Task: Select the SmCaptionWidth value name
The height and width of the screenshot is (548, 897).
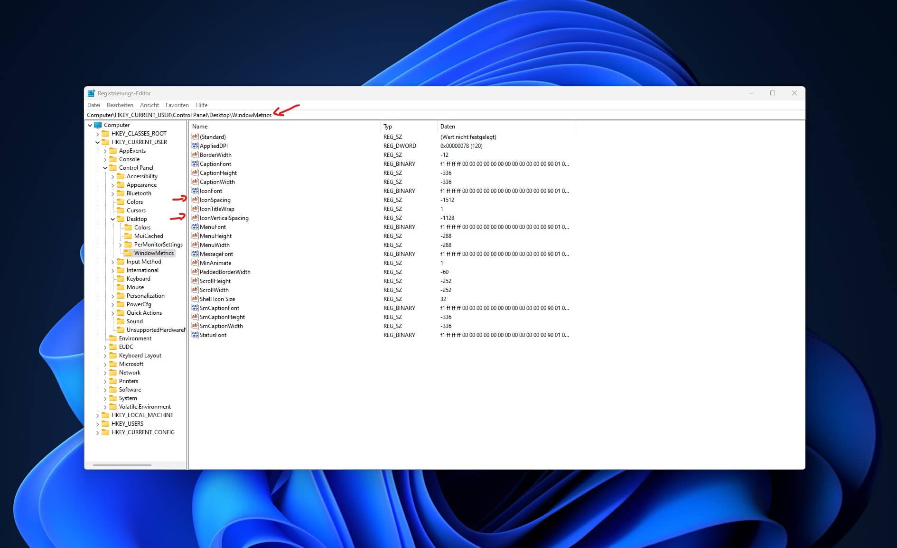Action: 221,326
